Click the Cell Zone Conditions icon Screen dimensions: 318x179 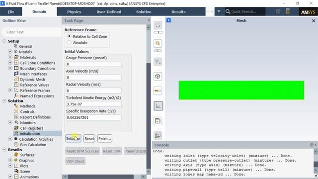(16, 63)
